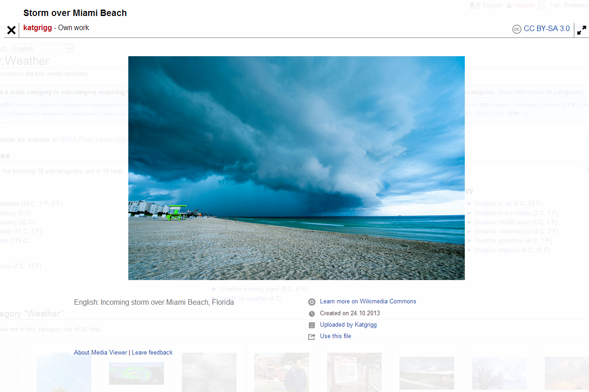Click the clock icon beside creation date
Image resolution: width=589 pixels, height=392 pixels.
[x=312, y=314]
